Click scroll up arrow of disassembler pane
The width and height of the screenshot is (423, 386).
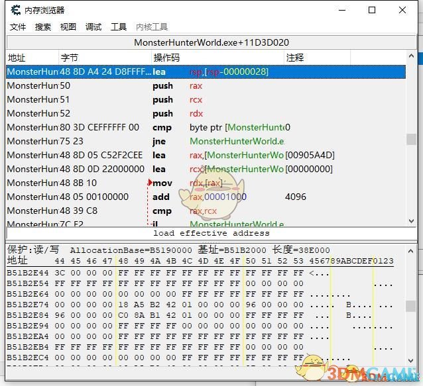tap(411, 56)
